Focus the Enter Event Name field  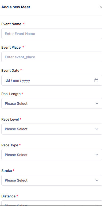52,34
